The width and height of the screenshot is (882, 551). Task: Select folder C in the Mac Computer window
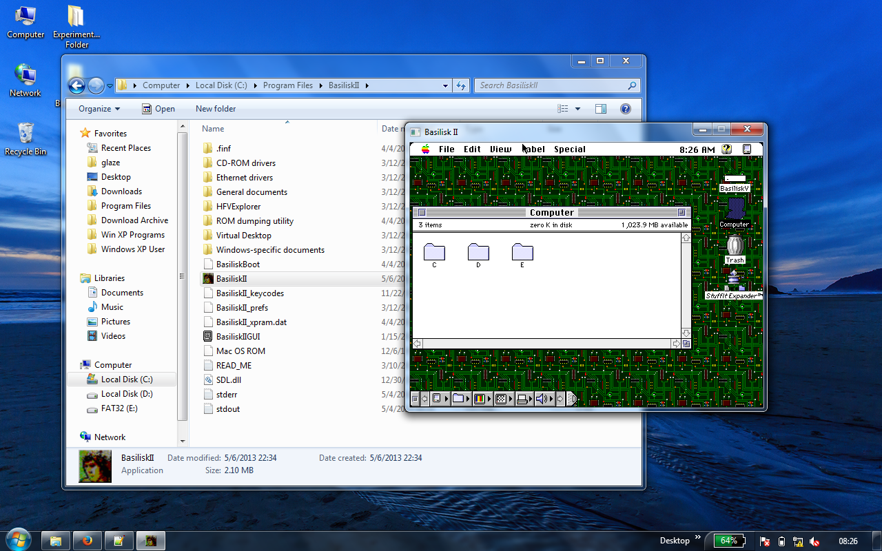pos(434,256)
